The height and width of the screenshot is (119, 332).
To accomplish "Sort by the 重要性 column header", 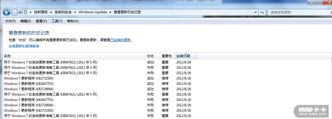I will click(167, 56).
